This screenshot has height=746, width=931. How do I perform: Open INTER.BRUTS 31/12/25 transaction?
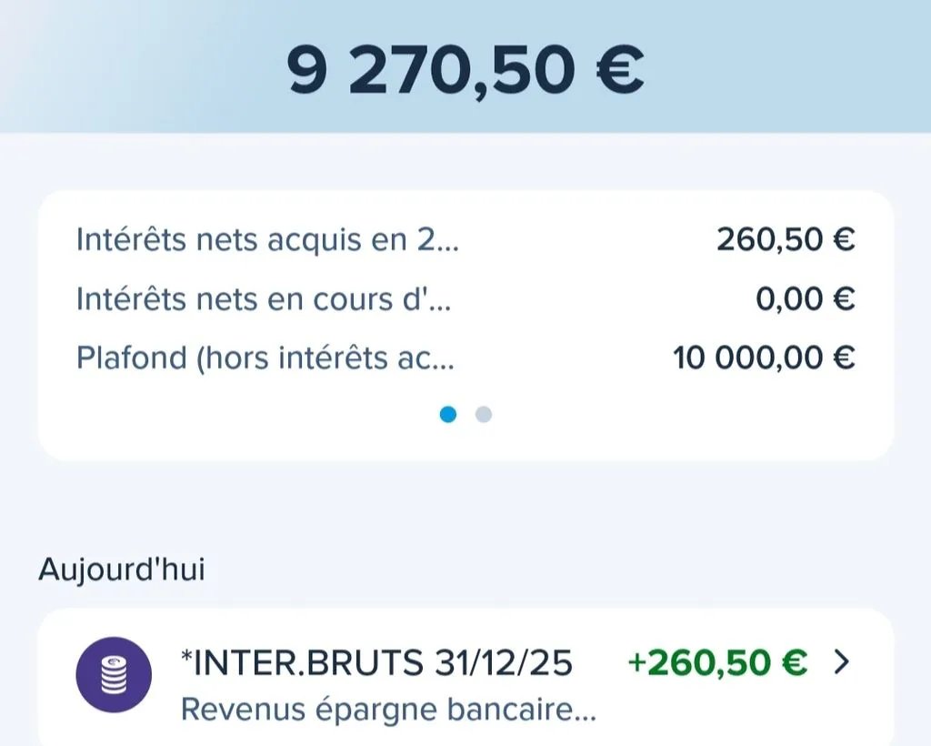click(466, 677)
